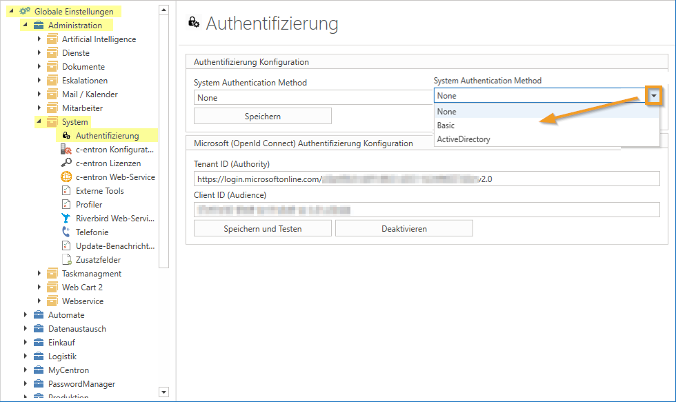676x402 pixels.
Task: Click the Zusatzfelder document icon
Action: tap(66, 260)
